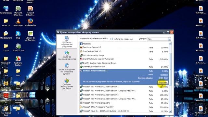208x117 pixels.
Task: Open Configurer les programmes par défaut
Action: 67,84
